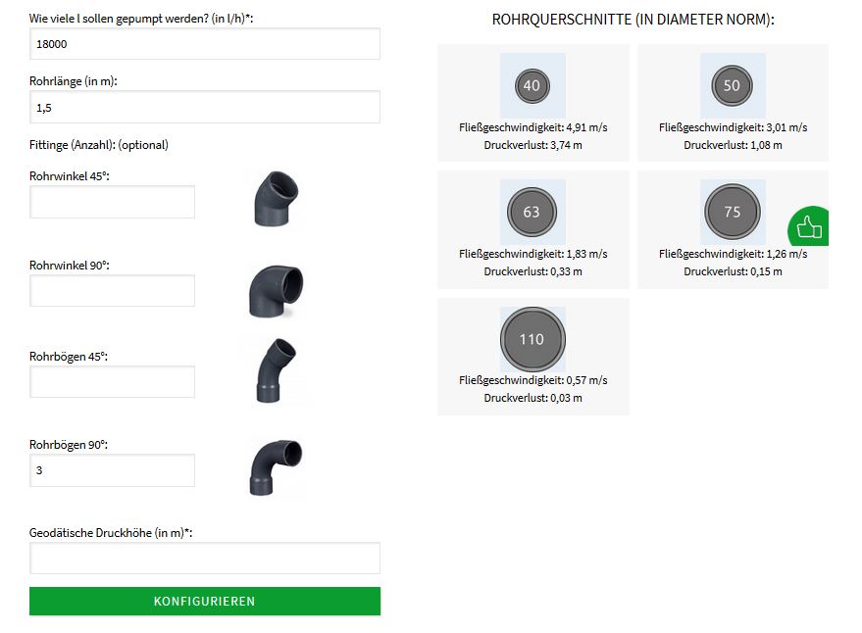
Task: Focus the Rohrbögen 90° field containing 3
Action: click(113, 470)
